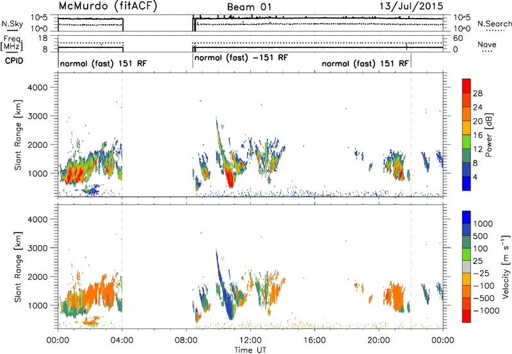Click the 60 Nave axis tick label
512x354 pixels.
(458, 38)
